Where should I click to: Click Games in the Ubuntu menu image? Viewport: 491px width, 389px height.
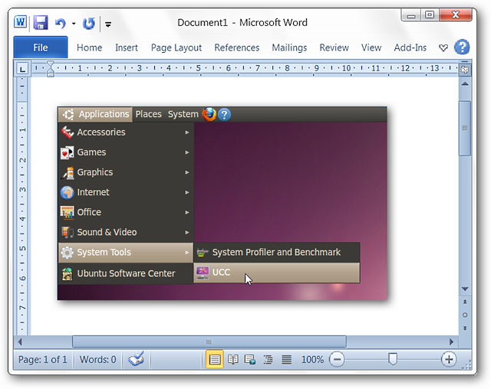[126, 152]
